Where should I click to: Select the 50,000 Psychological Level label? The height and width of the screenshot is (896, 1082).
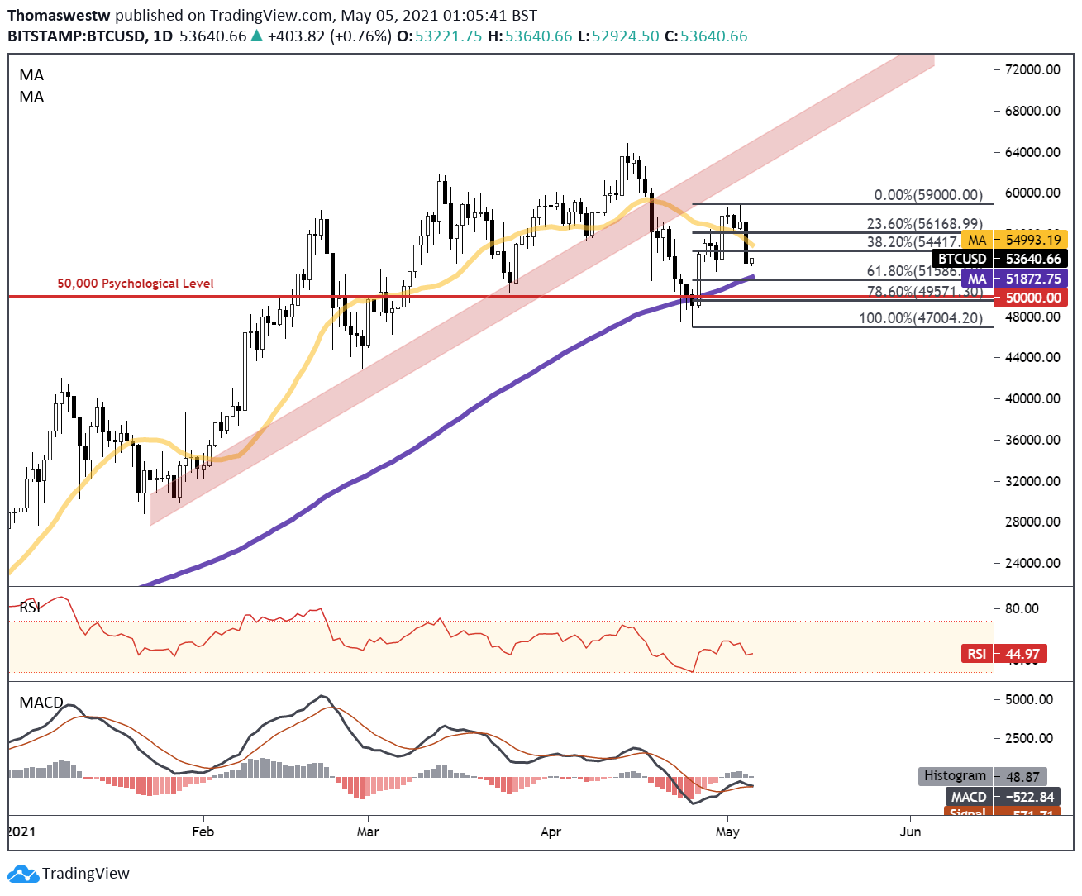click(x=136, y=284)
